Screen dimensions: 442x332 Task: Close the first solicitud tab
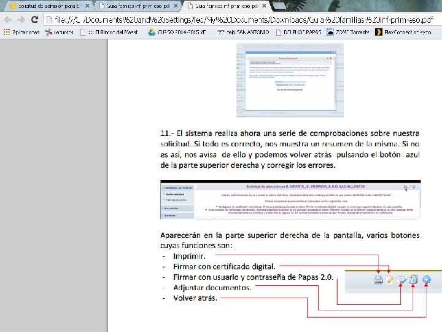click(x=87, y=6)
